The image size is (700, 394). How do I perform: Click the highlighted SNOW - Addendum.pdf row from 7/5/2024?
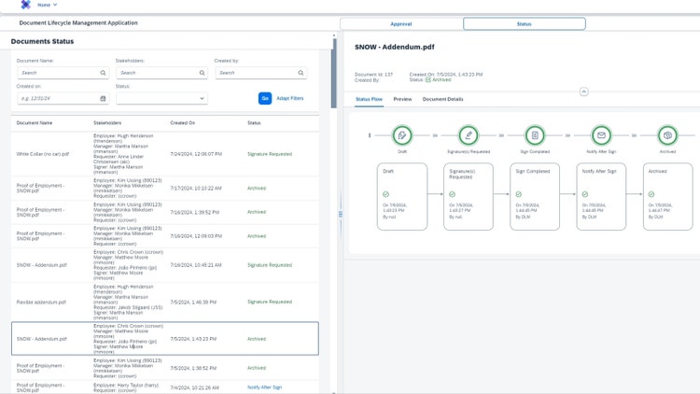(165, 339)
